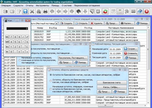Click the Создать button
152x108 pixels.
66,23
